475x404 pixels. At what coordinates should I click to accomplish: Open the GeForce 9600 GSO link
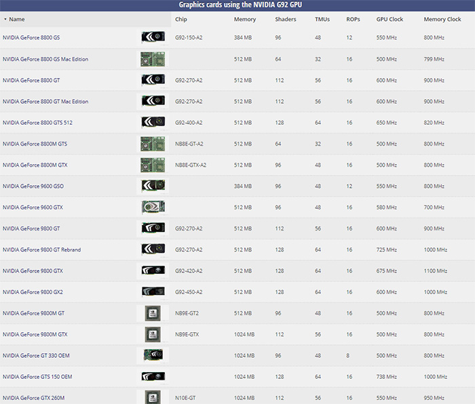pos(33,186)
